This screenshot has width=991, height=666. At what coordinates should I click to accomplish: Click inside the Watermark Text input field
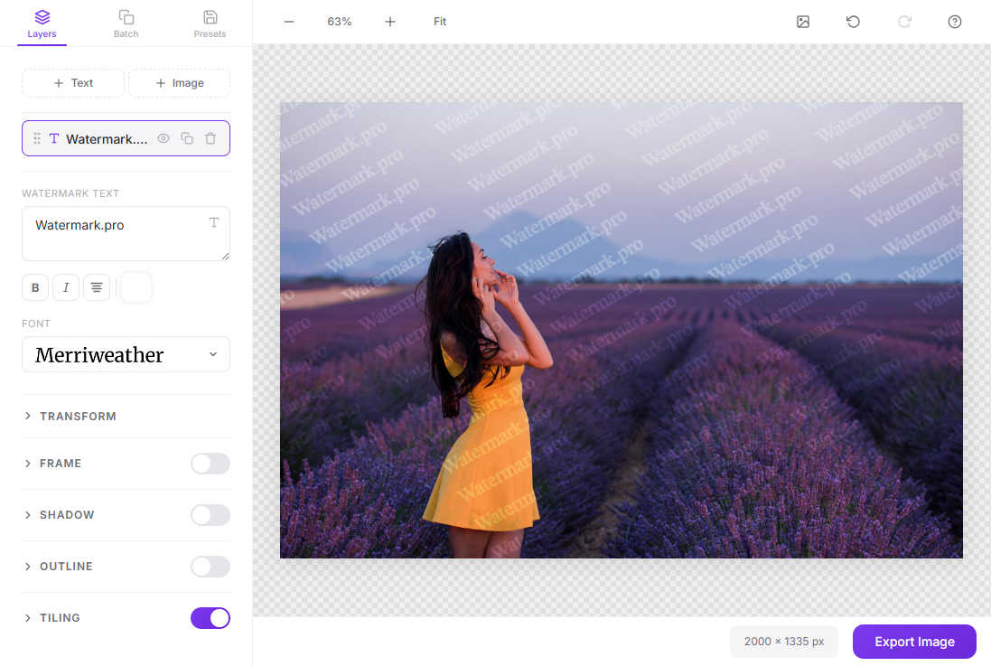[x=126, y=233]
